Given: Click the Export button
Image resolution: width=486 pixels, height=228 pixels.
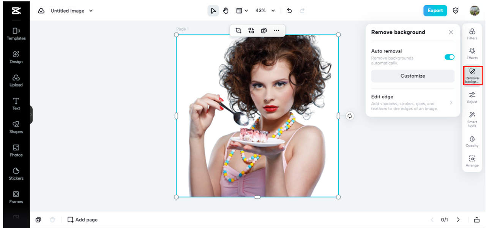Looking at the screenshot, I should (x=435, y=11).
